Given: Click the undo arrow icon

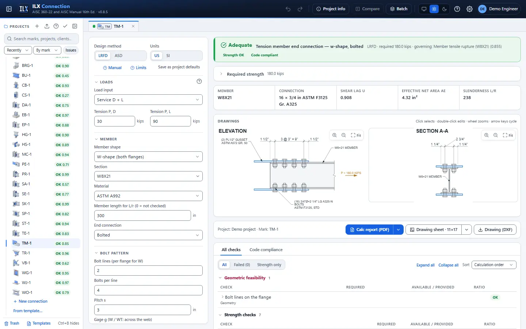Looking at the screenshot, I should tap(288, 9).
